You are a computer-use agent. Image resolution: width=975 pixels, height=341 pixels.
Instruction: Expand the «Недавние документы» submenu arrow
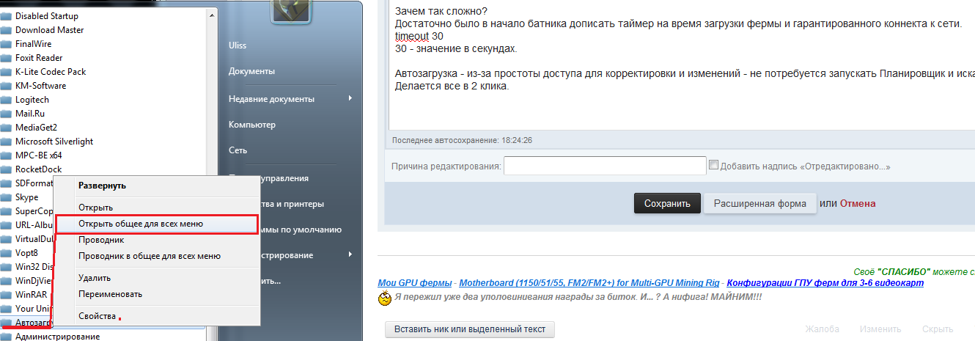point(350,99)
